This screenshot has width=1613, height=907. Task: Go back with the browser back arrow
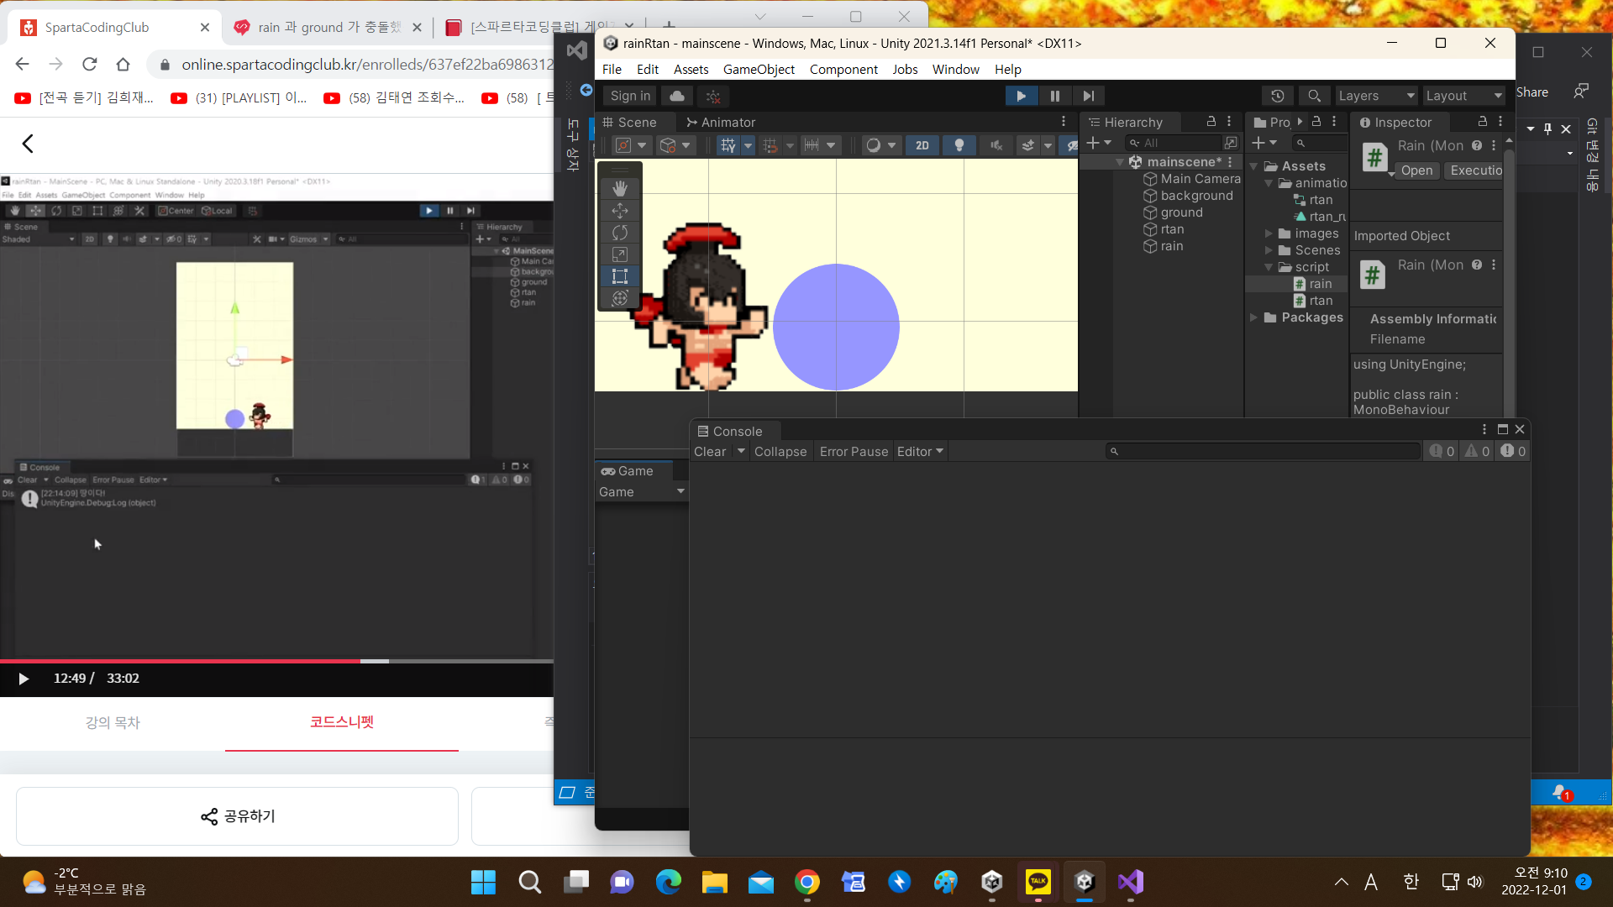(23, 64)
